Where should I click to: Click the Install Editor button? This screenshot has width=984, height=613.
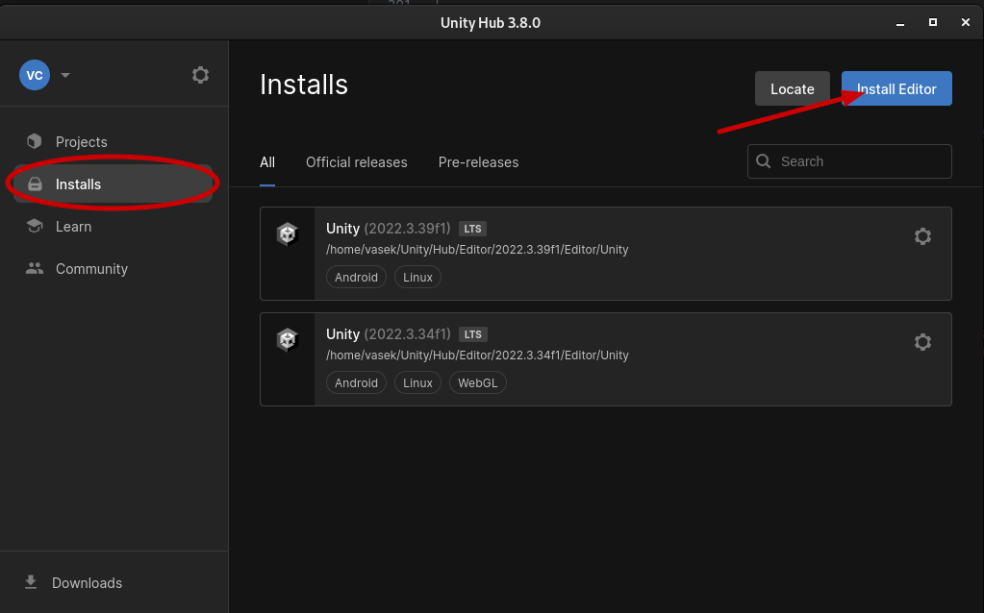896,88
